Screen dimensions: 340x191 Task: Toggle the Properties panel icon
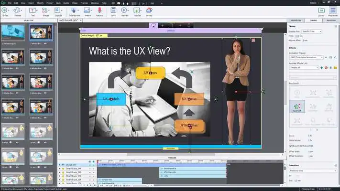[x=333, y=10]
